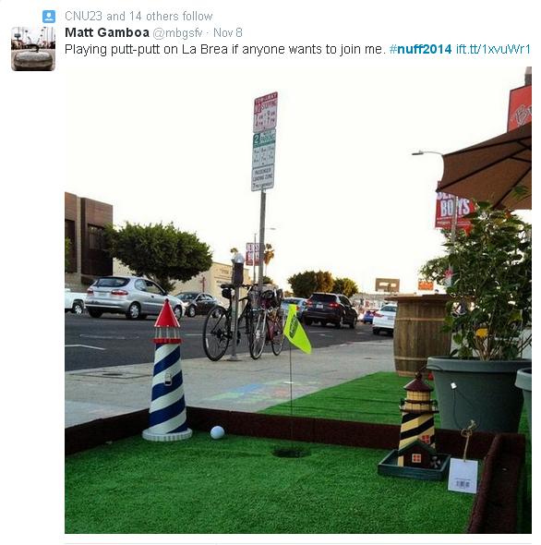Screen dimensions: 541x545
Task: Open the Nov 8 tweet timestamp
Action: point(228,32)
